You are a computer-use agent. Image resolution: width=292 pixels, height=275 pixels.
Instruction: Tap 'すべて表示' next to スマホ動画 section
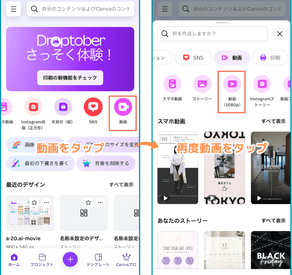click(x=273, y=121)
